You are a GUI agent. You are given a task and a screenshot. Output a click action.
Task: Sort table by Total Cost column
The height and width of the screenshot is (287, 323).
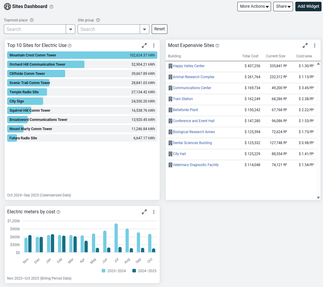click(x=250, y=56)
